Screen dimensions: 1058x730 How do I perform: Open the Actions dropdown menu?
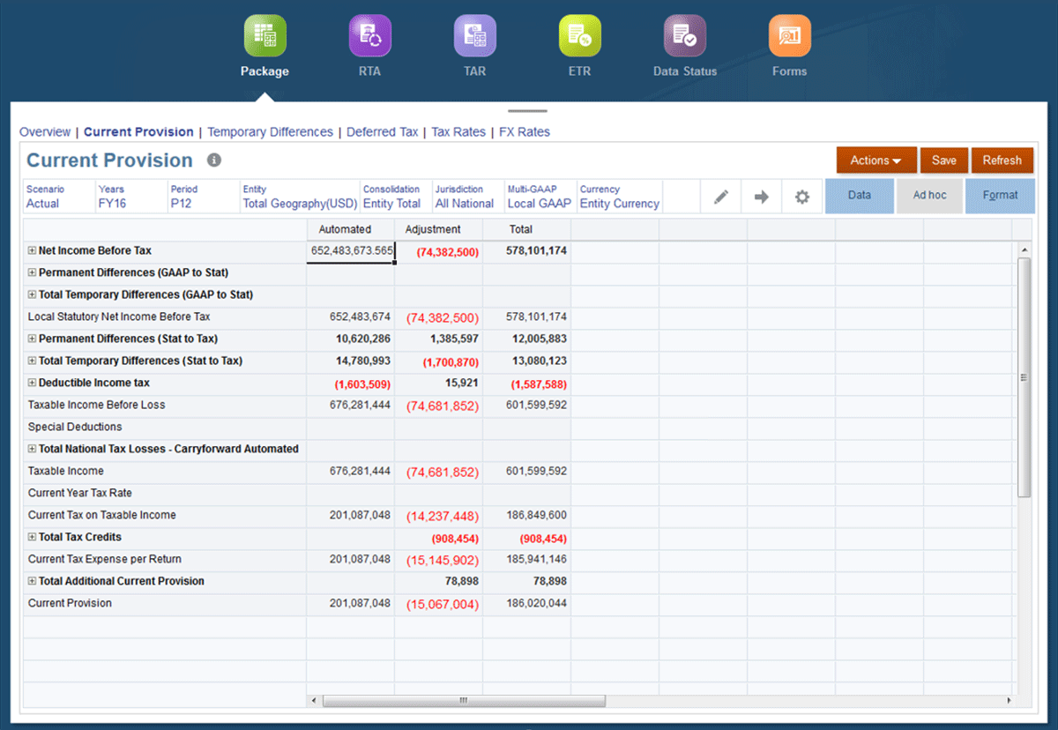pyautogui.click(x=875, y=160)
